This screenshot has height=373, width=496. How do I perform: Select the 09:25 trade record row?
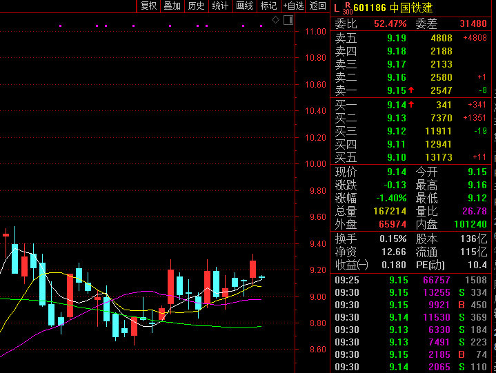coord(410,280)
